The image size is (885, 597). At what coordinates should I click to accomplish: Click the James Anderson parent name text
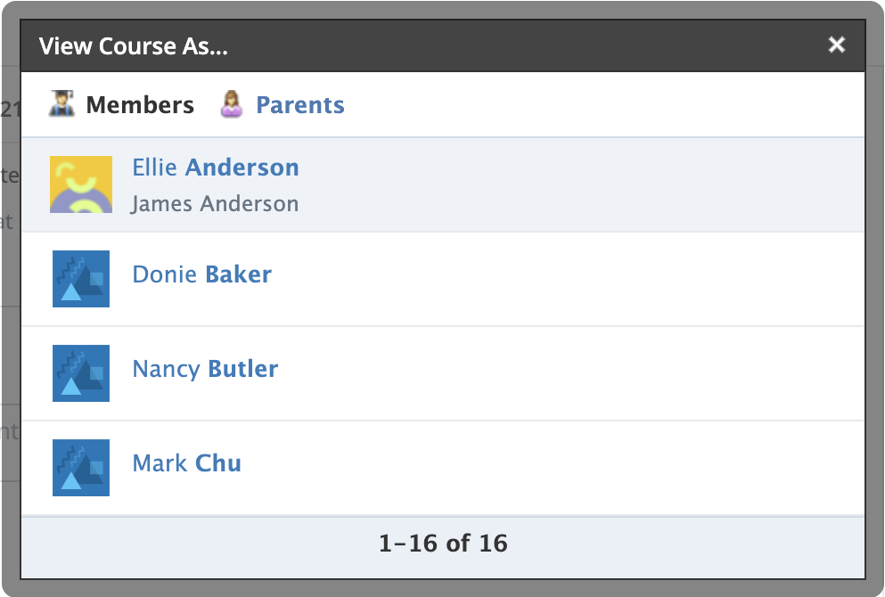(215, 204)
